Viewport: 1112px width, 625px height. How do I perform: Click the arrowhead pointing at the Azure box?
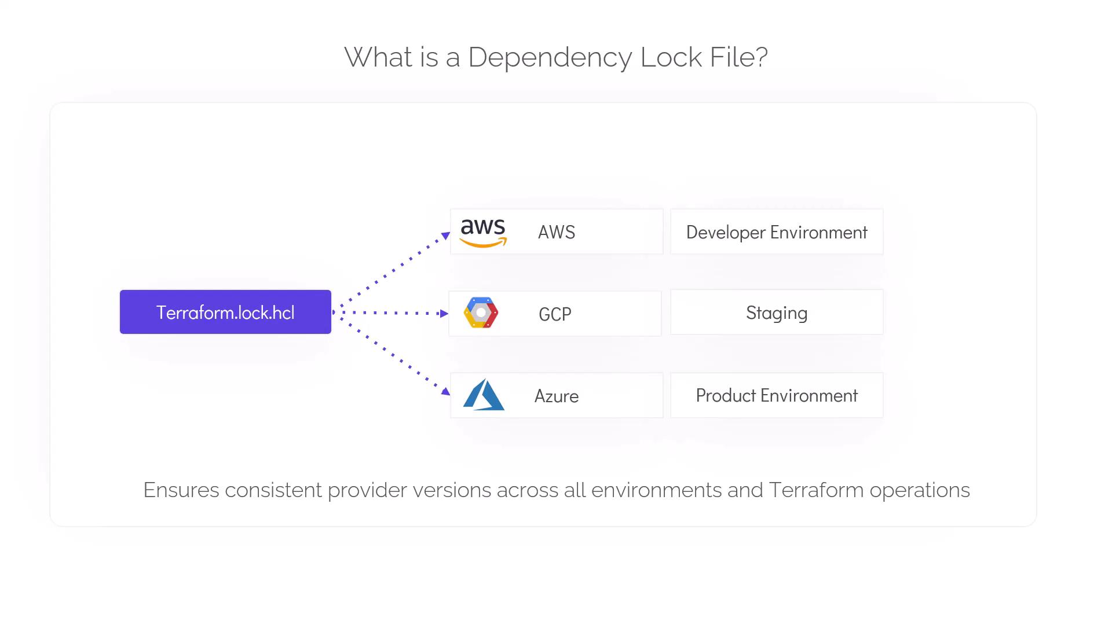[x=445, y=392]
